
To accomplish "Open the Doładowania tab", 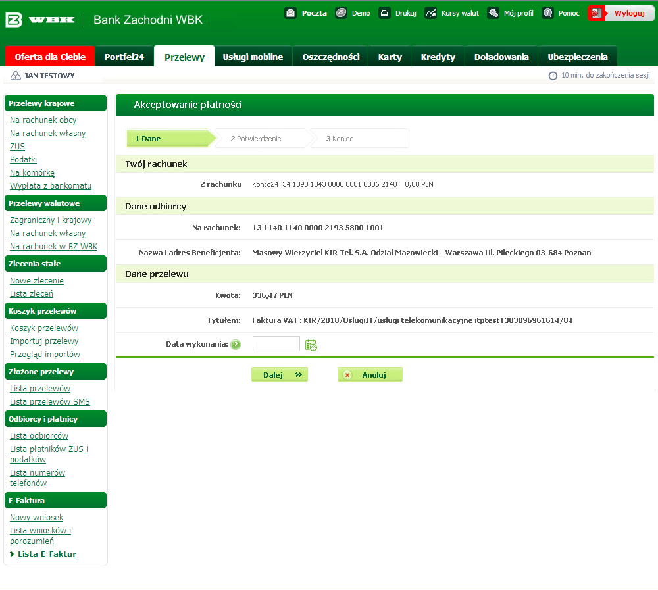I will (x=501, y=57).
